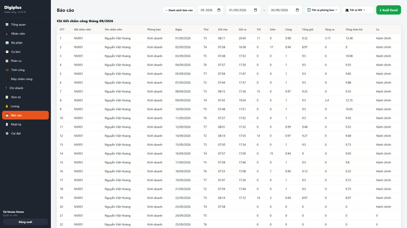The width and height of the screenshot is (407, 228).
Task: Click the Tính công icon
Action: coord(7,70)
